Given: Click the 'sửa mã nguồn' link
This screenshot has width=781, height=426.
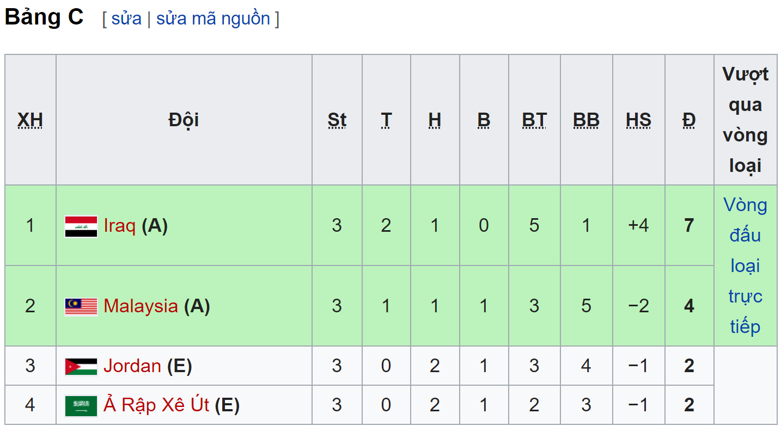Looking at the screenshot, I should (x=213, y=18).
